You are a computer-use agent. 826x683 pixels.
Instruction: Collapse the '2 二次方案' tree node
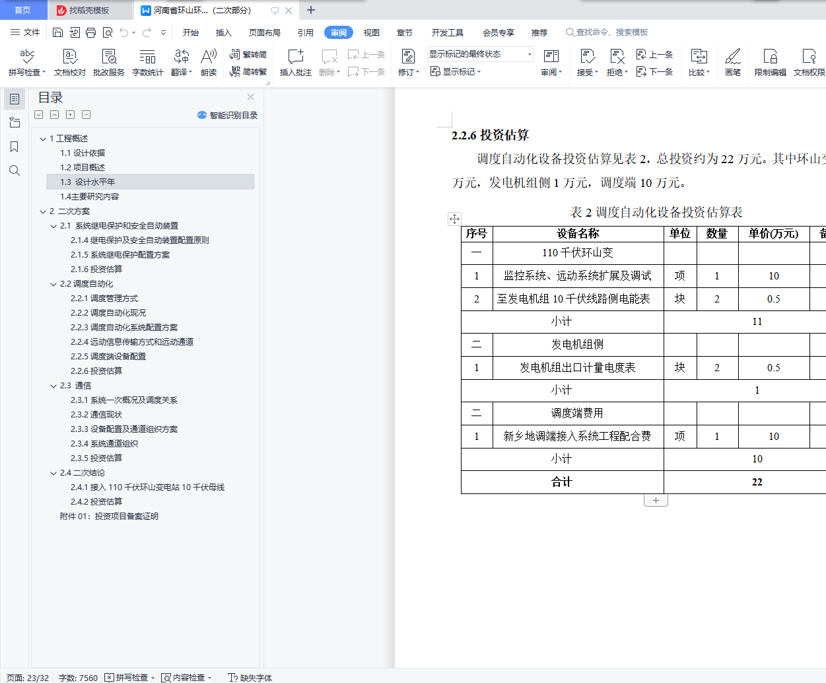coord(43,211)
